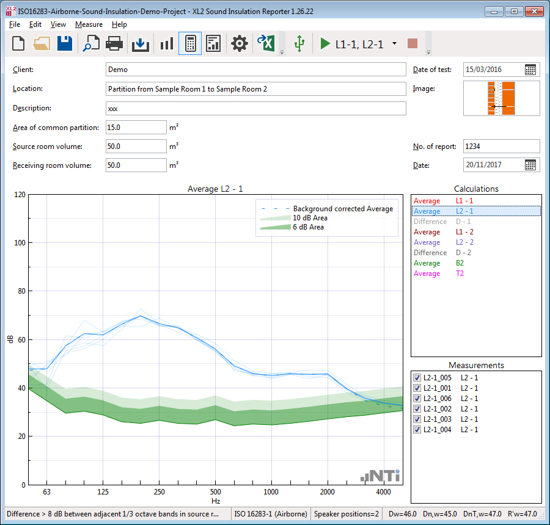Open the View menu

pyautogui.click(x=58, y=24)
